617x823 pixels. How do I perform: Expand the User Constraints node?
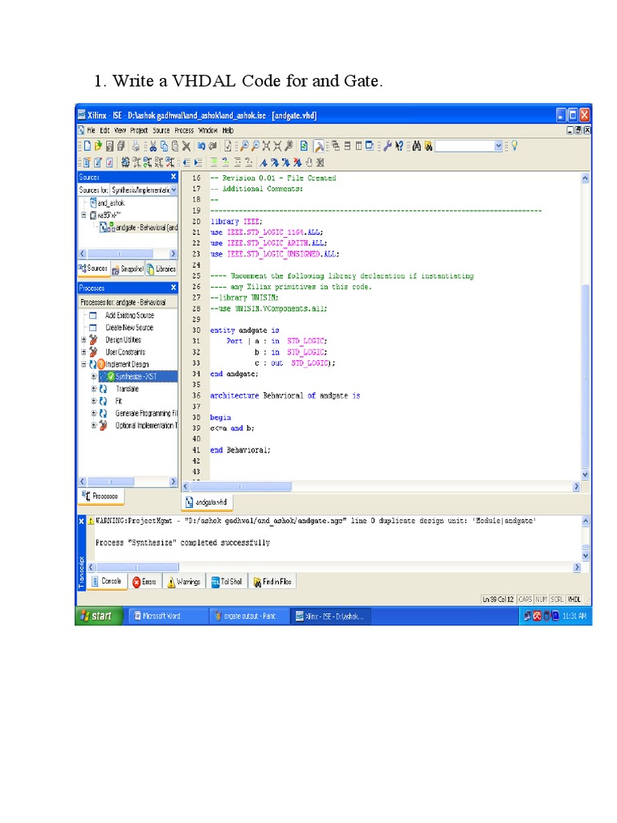(84, 352)
